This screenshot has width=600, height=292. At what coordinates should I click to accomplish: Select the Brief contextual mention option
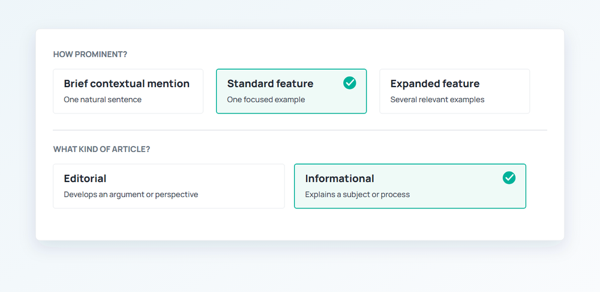click(x=128, y=91)
